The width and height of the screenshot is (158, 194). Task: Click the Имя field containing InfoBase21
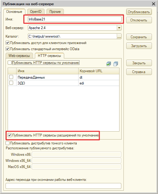coord(75,19)
